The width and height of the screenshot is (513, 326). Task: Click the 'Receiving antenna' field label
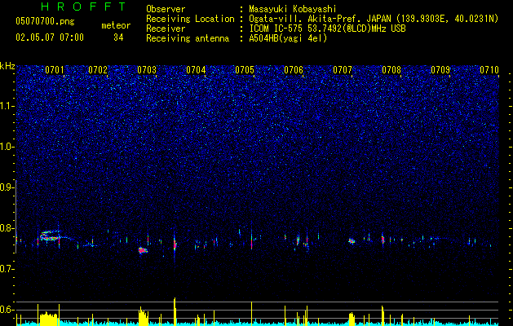click(188, 38)
